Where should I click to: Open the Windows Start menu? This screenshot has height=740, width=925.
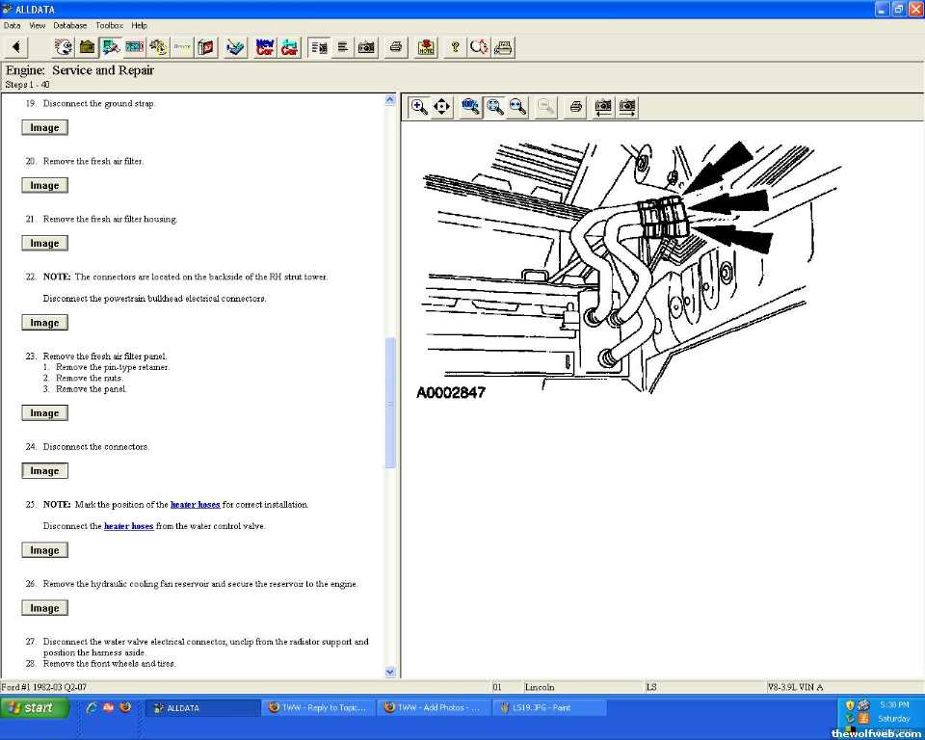coord(35,707)
